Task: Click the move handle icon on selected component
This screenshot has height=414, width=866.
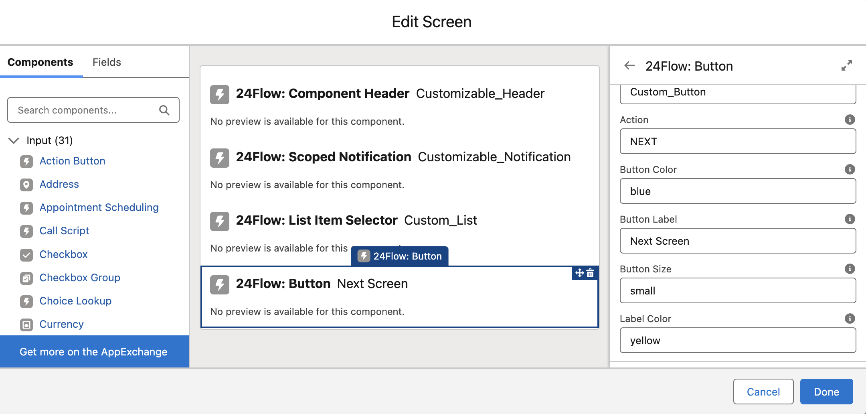Action: [579, 273]
